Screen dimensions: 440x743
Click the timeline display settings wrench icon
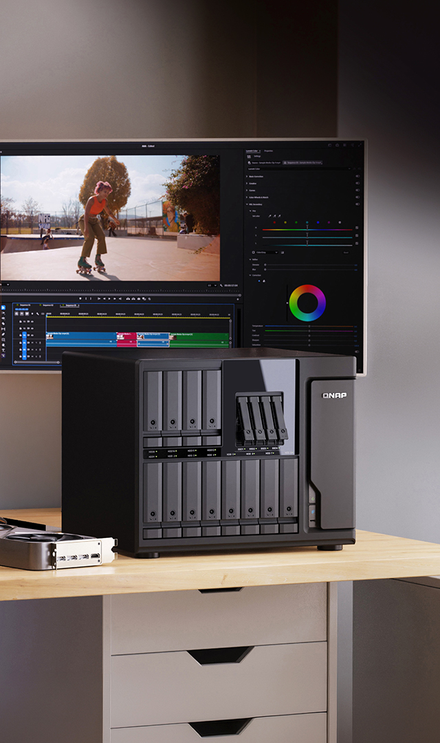(x=37, y=314)
